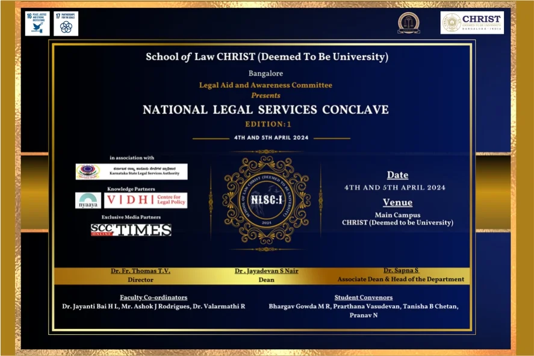This screenshot has width=534, height=356.
Task: Click the Edition:1 gold subtitle
Action: point(265,123)
